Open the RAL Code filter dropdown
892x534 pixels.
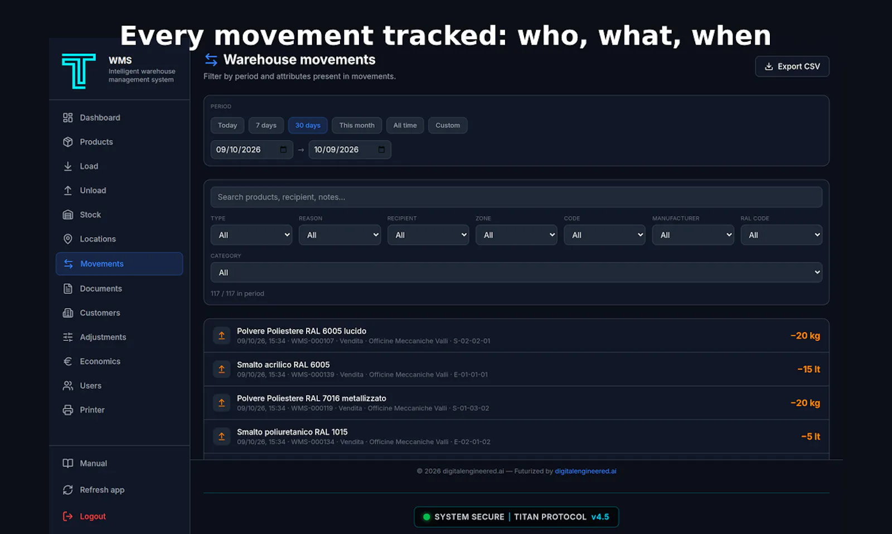coord(782,235)
